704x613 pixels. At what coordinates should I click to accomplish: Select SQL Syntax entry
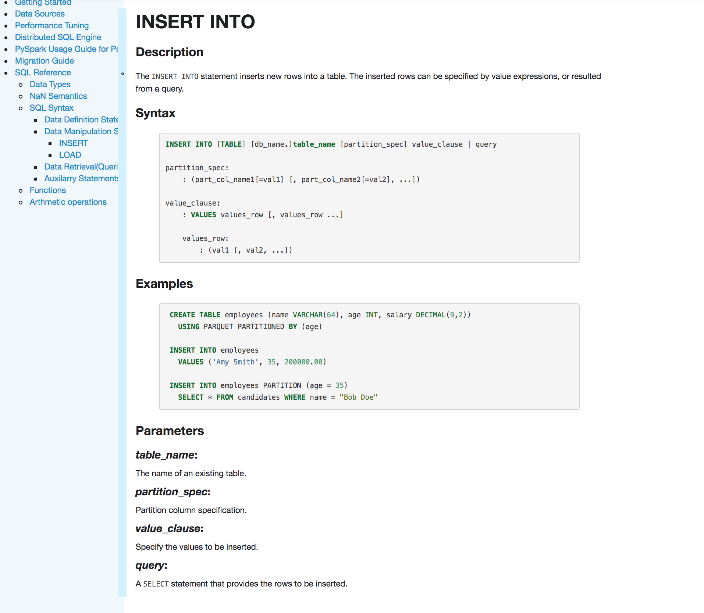[x=51, y=108]
